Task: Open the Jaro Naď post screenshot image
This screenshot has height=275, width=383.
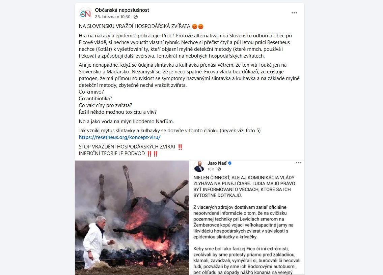Action: (x=247, y=217)
